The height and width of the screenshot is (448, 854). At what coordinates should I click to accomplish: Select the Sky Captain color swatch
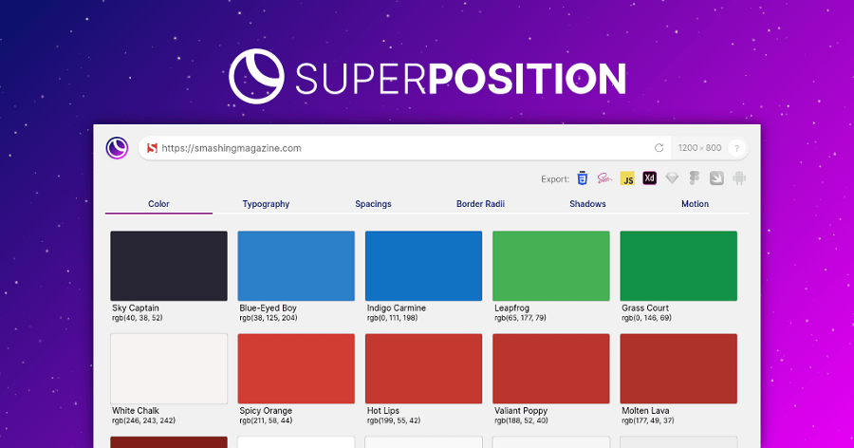169,266
